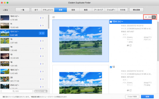
Task: Switch to grid thumbnail view icon
Action: click(146, 17)
